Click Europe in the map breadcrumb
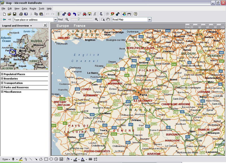 pyautogui.click(x=62, y=26)
